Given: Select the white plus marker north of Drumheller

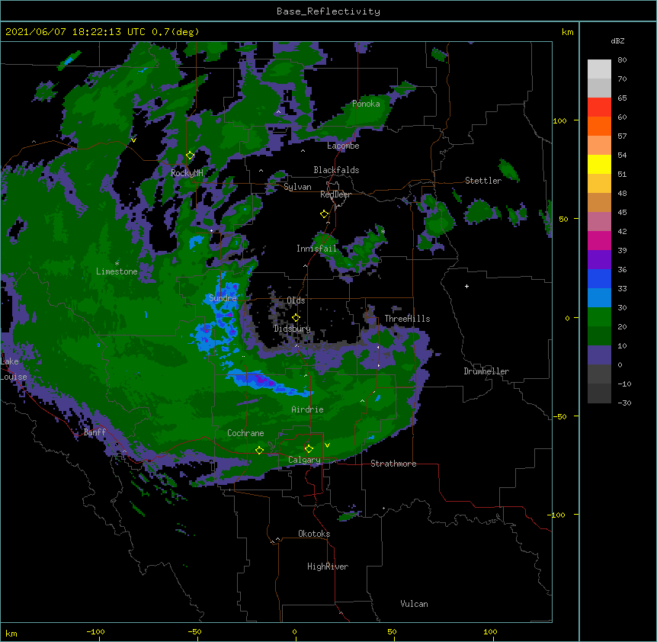Looking at the screenshot, I should click(x=466, y=286).
